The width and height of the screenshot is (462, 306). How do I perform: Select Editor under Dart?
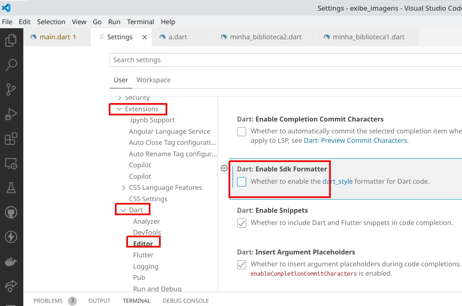[x=143, y=244]
